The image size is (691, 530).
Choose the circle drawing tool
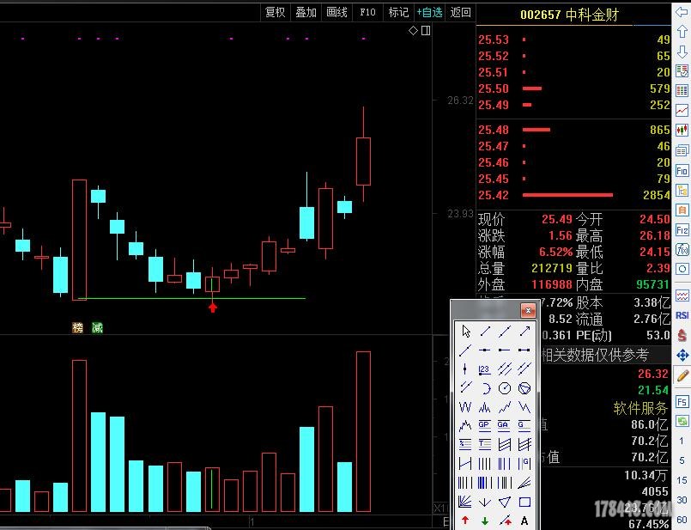tap(504, 388)
